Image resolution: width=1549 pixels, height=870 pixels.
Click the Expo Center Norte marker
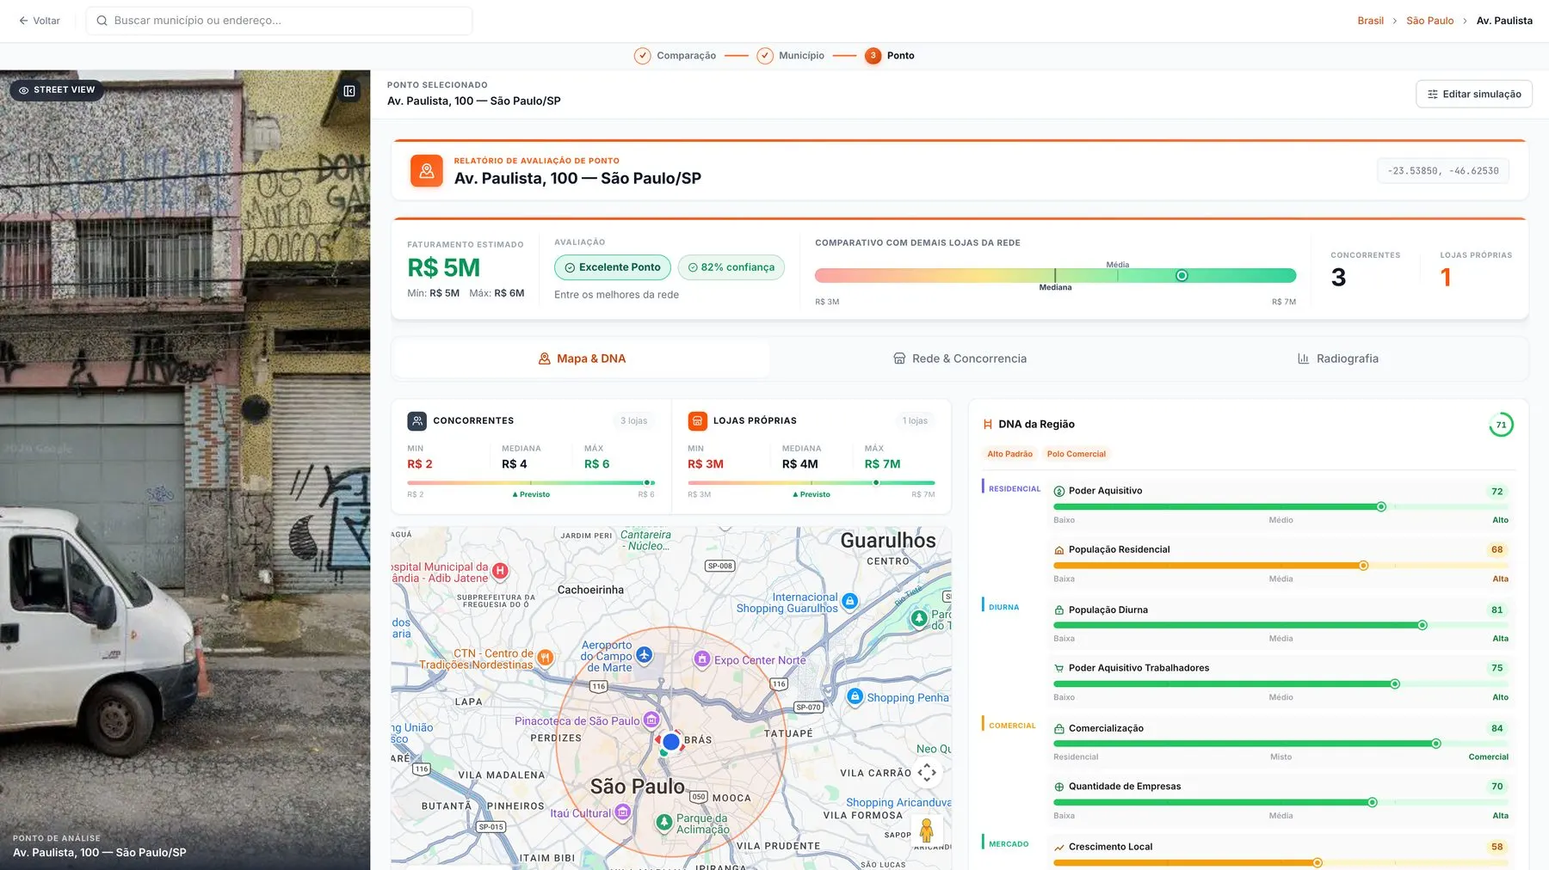[702, 660]
